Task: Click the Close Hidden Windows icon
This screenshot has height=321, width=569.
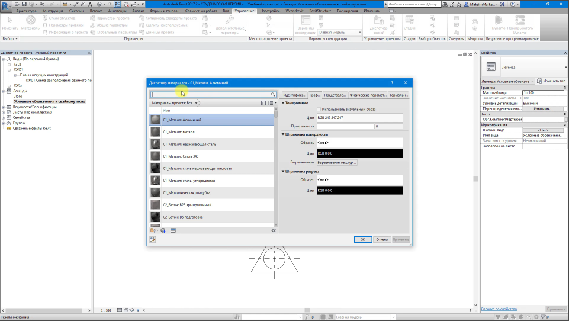Action: pyautogui.click(x=126, y=4)
